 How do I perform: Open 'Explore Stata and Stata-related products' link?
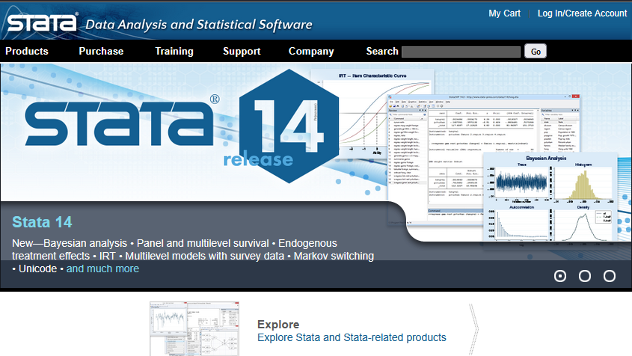tap(352, 337)
